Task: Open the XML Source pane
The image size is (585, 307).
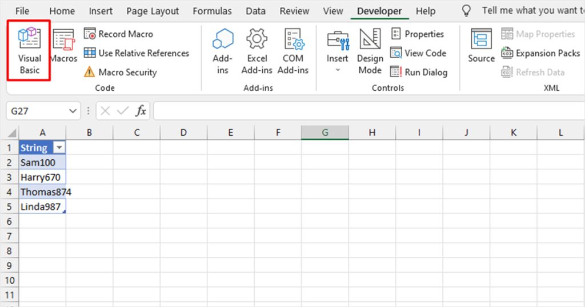Action: click(481, 46)
